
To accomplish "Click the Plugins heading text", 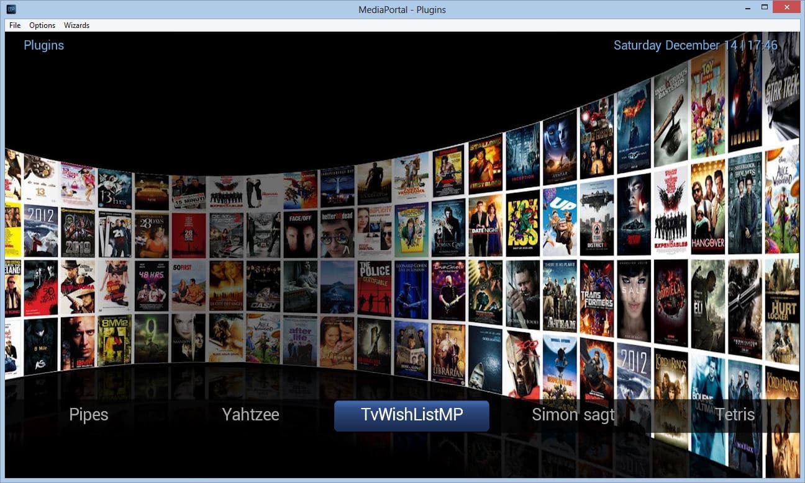I will coord(43,45).
